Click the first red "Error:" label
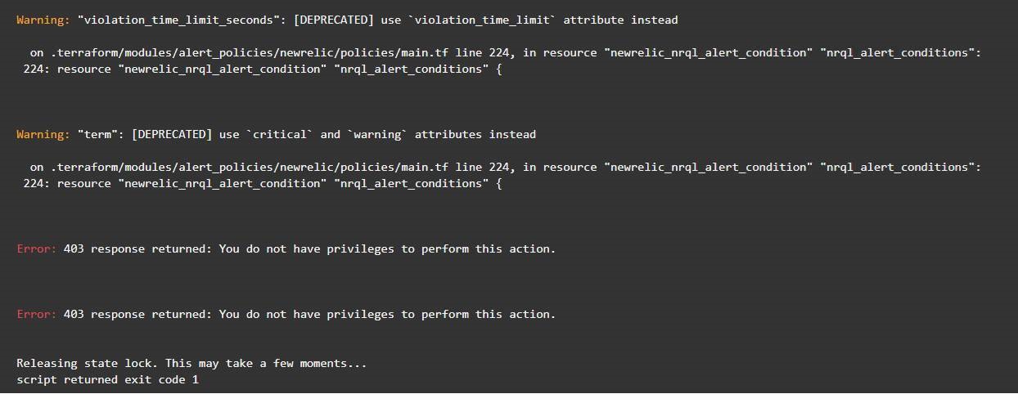The image size is (1018, 394). tap(37, 248)
